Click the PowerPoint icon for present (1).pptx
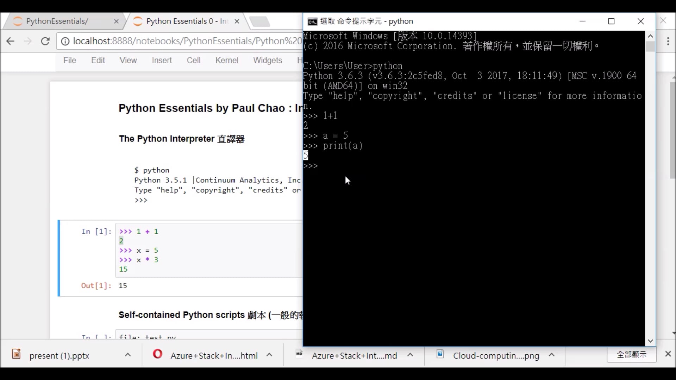Image resolution: width=676 pixels, height=380 pixels. tap(16, 355)
